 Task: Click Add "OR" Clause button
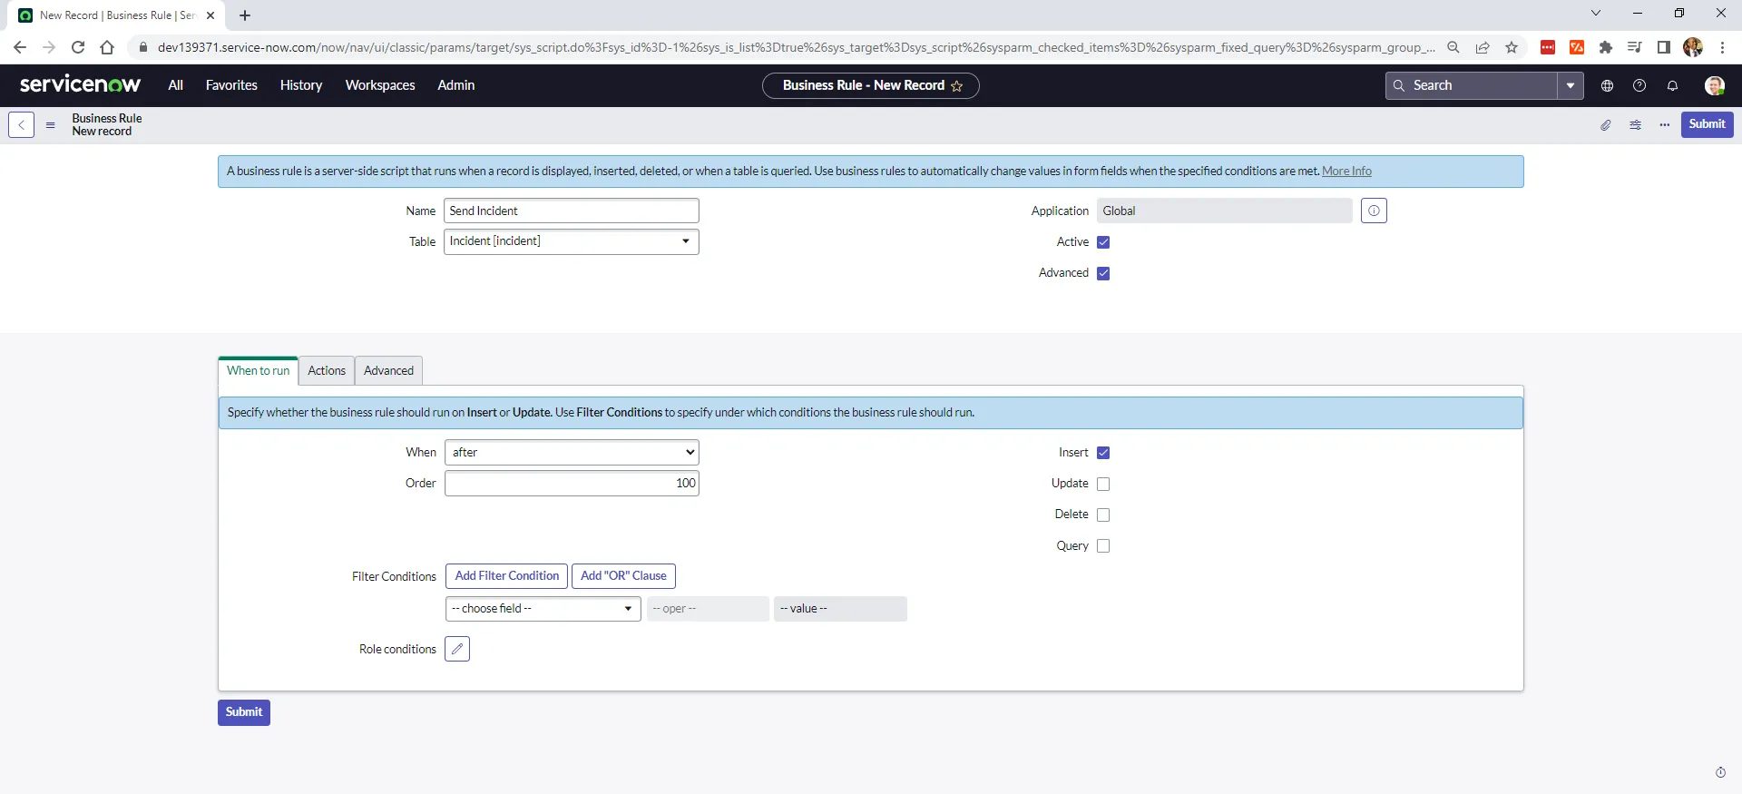pos(623,576)
